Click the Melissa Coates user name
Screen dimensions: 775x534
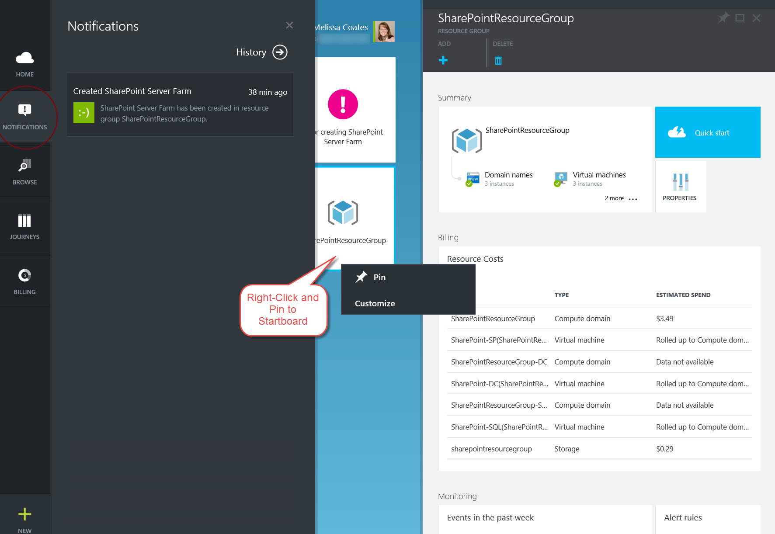[341, 27]
